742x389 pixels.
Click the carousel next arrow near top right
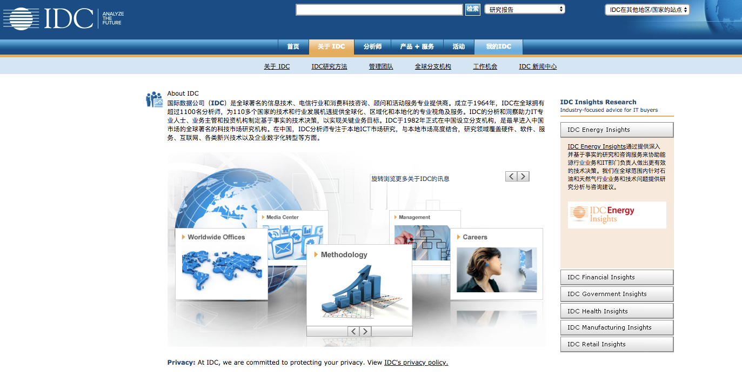(523, 176)
